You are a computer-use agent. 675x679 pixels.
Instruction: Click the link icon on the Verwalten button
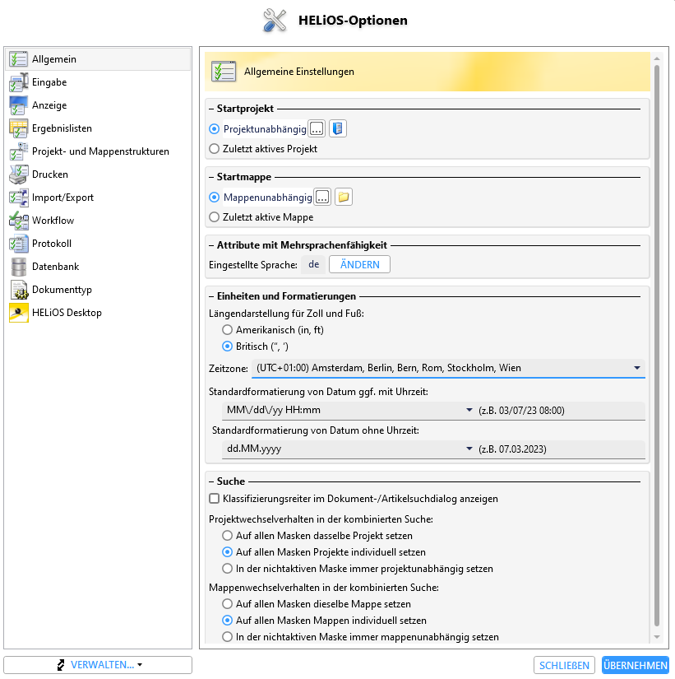(61, 665)
